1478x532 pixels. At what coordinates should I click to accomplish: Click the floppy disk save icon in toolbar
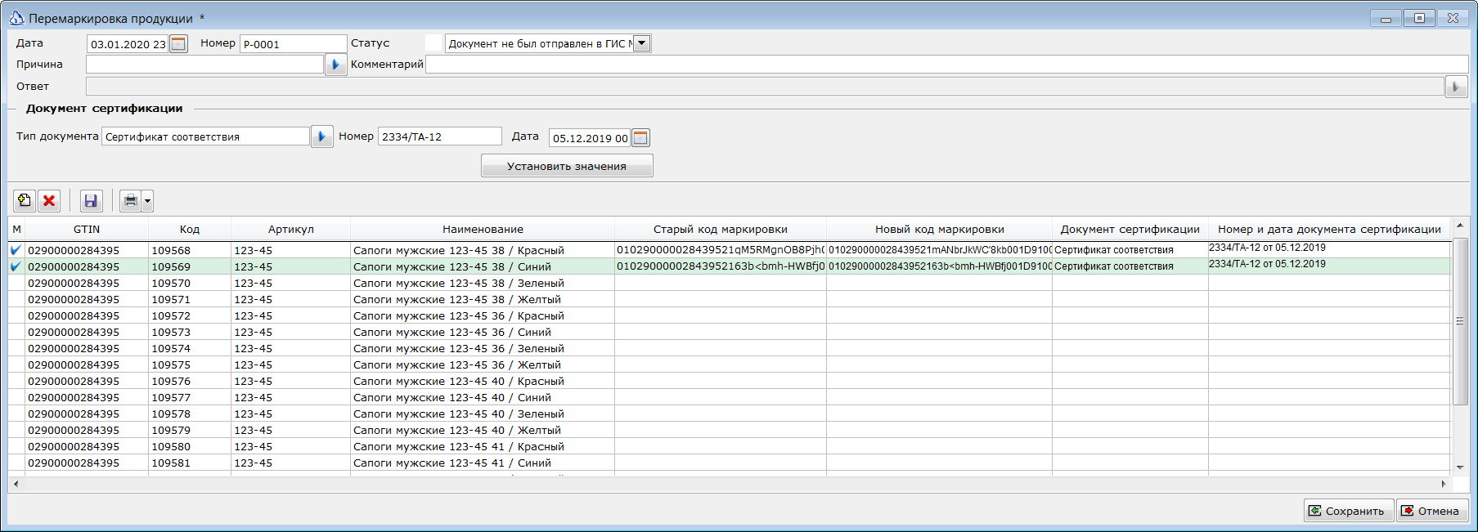click(x=91, y=201)
